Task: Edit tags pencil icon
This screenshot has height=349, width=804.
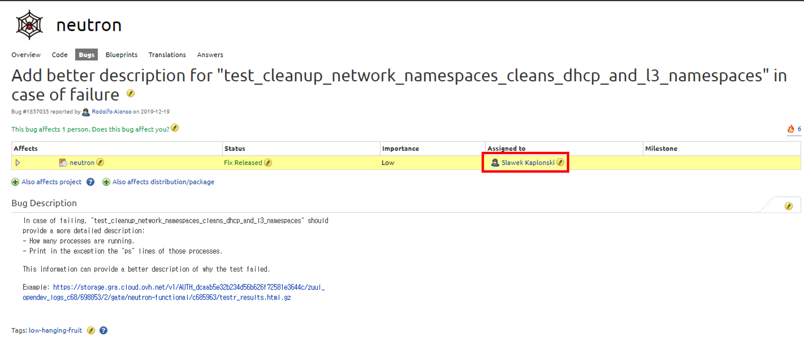Action: 91,331
